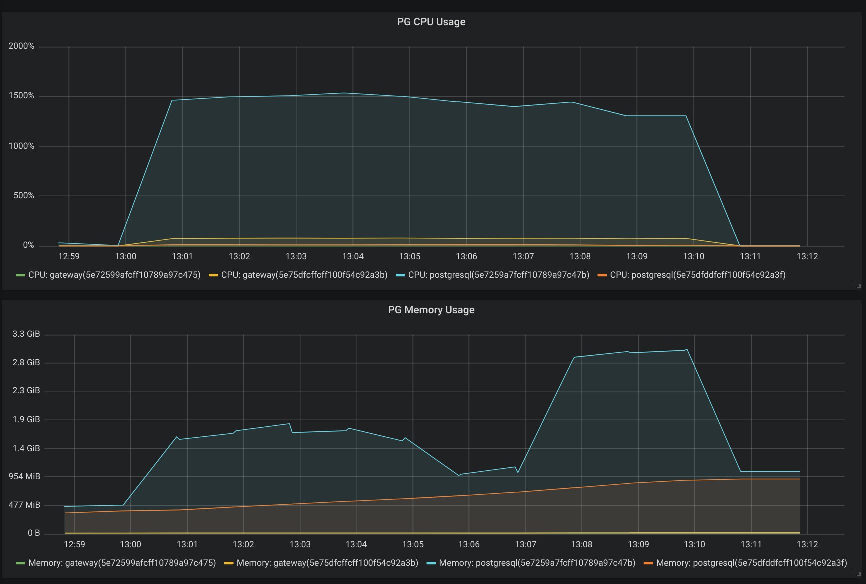Click the peak point of the cyan memory graph
This screenshot has height=584, width=866.
click(686, 350)
